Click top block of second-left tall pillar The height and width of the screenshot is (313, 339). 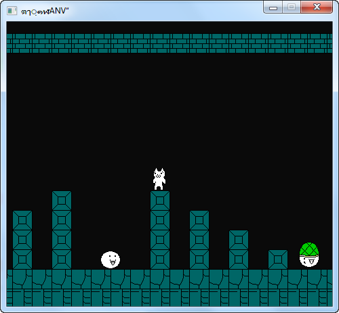click(x=62, y=201)
